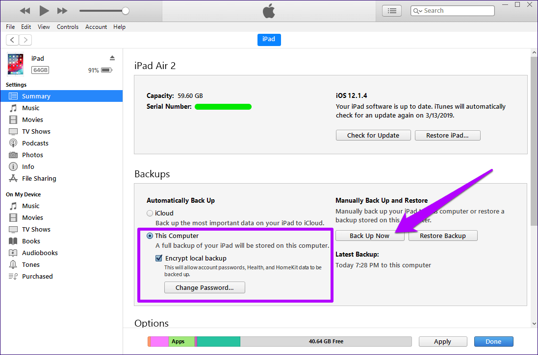Click the Movies icon under On My Device
The height and width of the screenshot is (355, 538).
point(13,217)
